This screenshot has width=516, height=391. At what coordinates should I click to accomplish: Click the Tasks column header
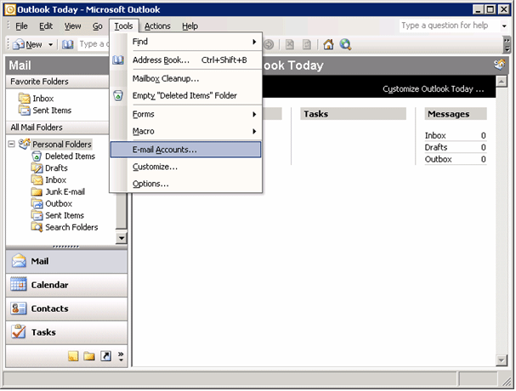(x=353, y=114)
